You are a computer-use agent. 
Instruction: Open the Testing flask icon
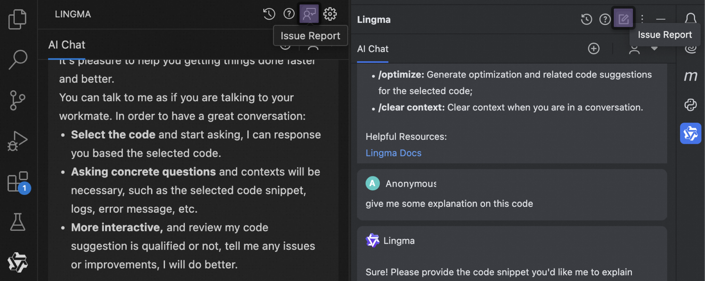pyautogui.click(x=17, y=222)
